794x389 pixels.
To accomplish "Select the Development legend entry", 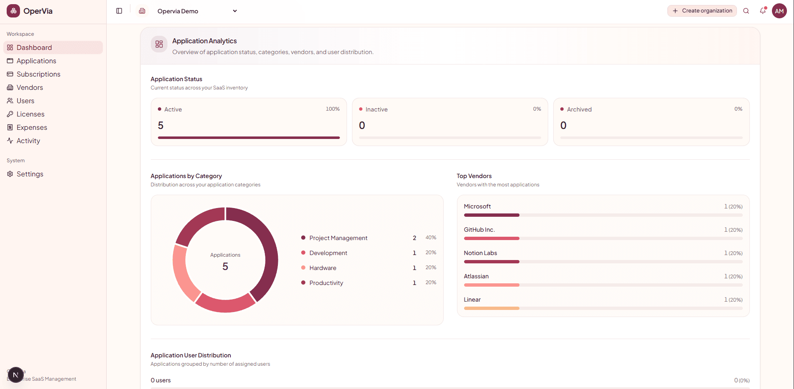I will (369, 253).
